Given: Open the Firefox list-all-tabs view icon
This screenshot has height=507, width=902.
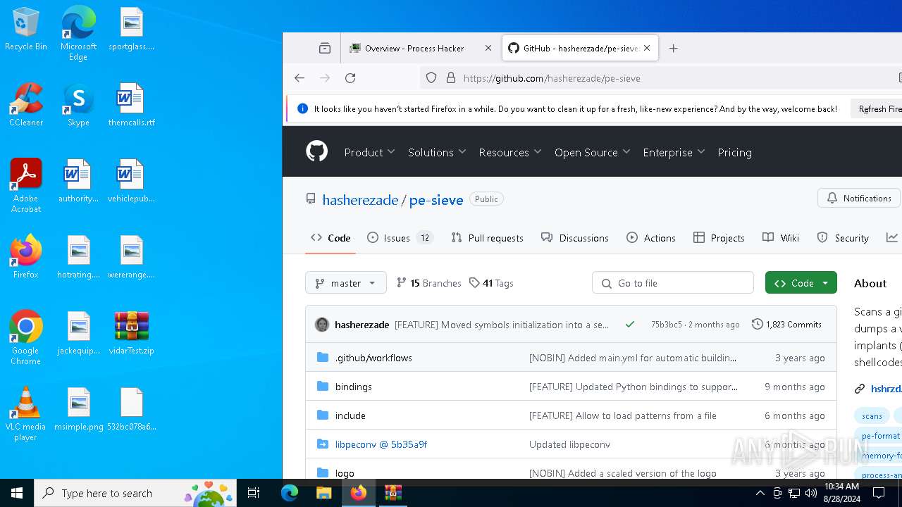Looking at the screenshot, I should click(x=325, y=49).
